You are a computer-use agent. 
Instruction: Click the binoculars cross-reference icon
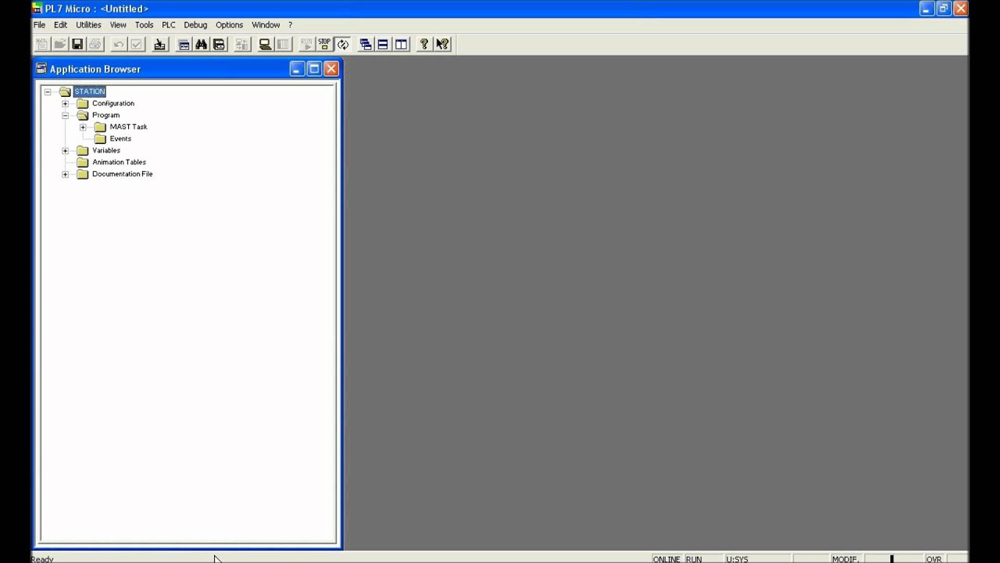[202, 45]
